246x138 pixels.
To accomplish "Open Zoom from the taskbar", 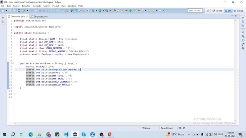I will 92,135.
